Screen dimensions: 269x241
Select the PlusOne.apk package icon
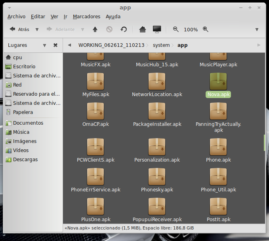(x=95, y=206)
